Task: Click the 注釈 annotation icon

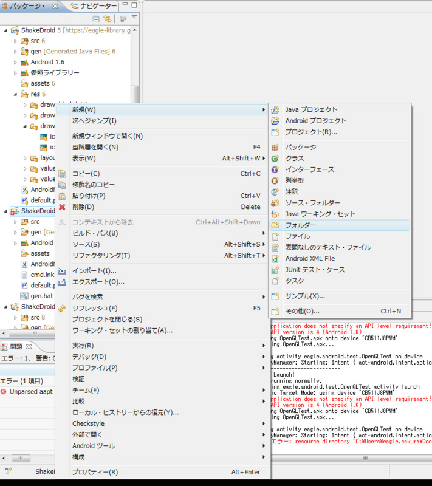Action: tap(275, 192)
